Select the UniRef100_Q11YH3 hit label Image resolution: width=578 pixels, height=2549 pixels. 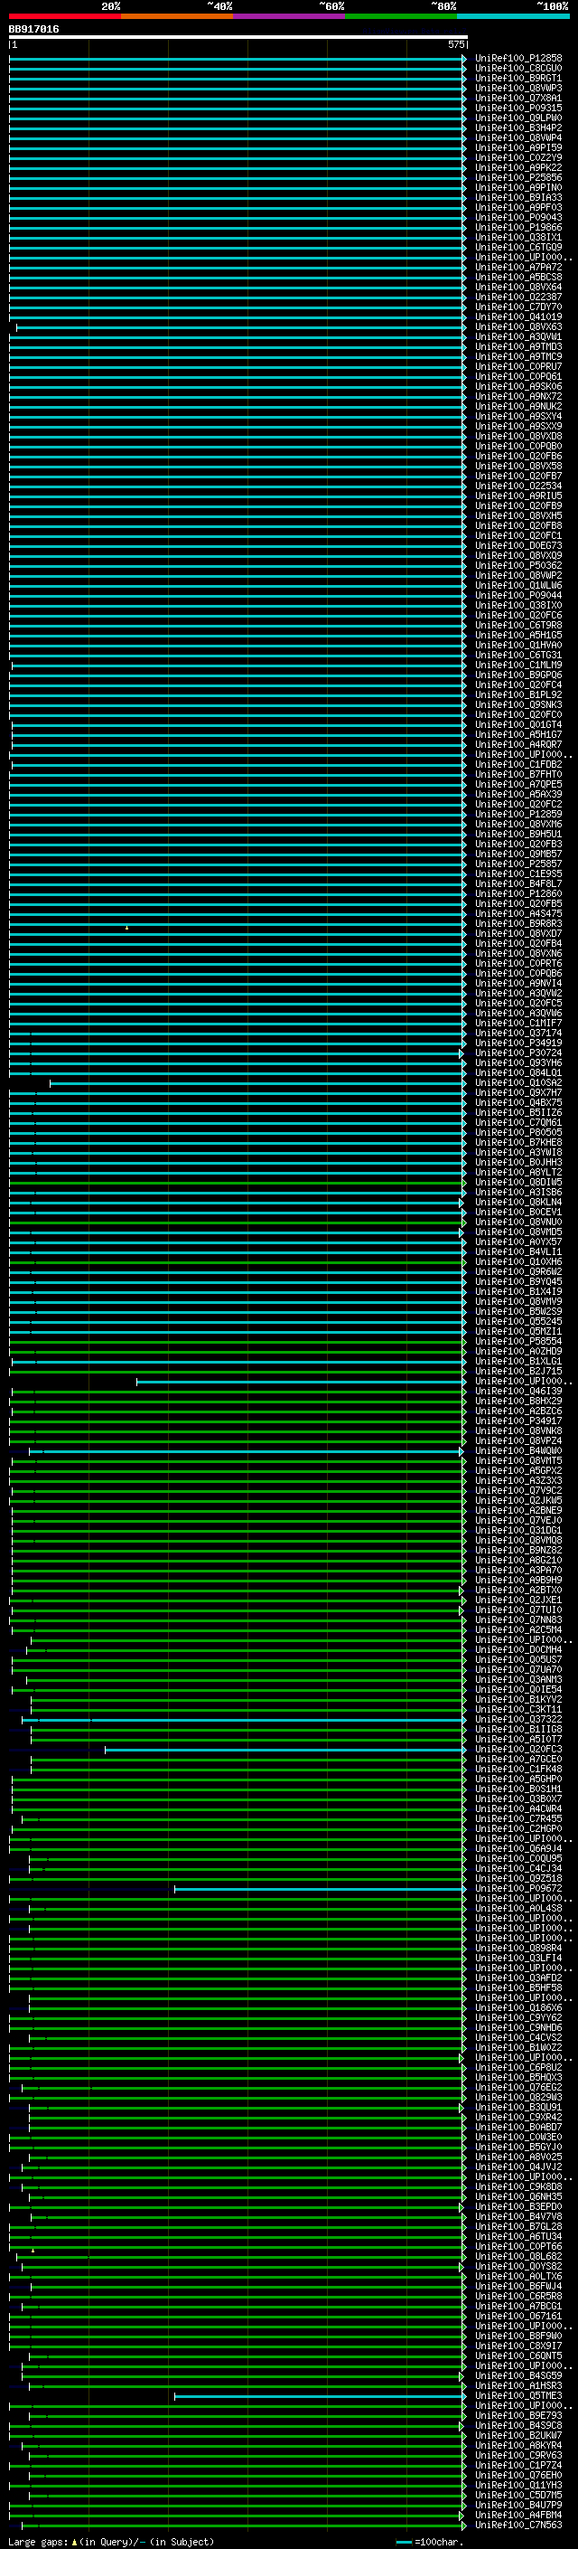pyautogui.click(x=518, y=2485)
